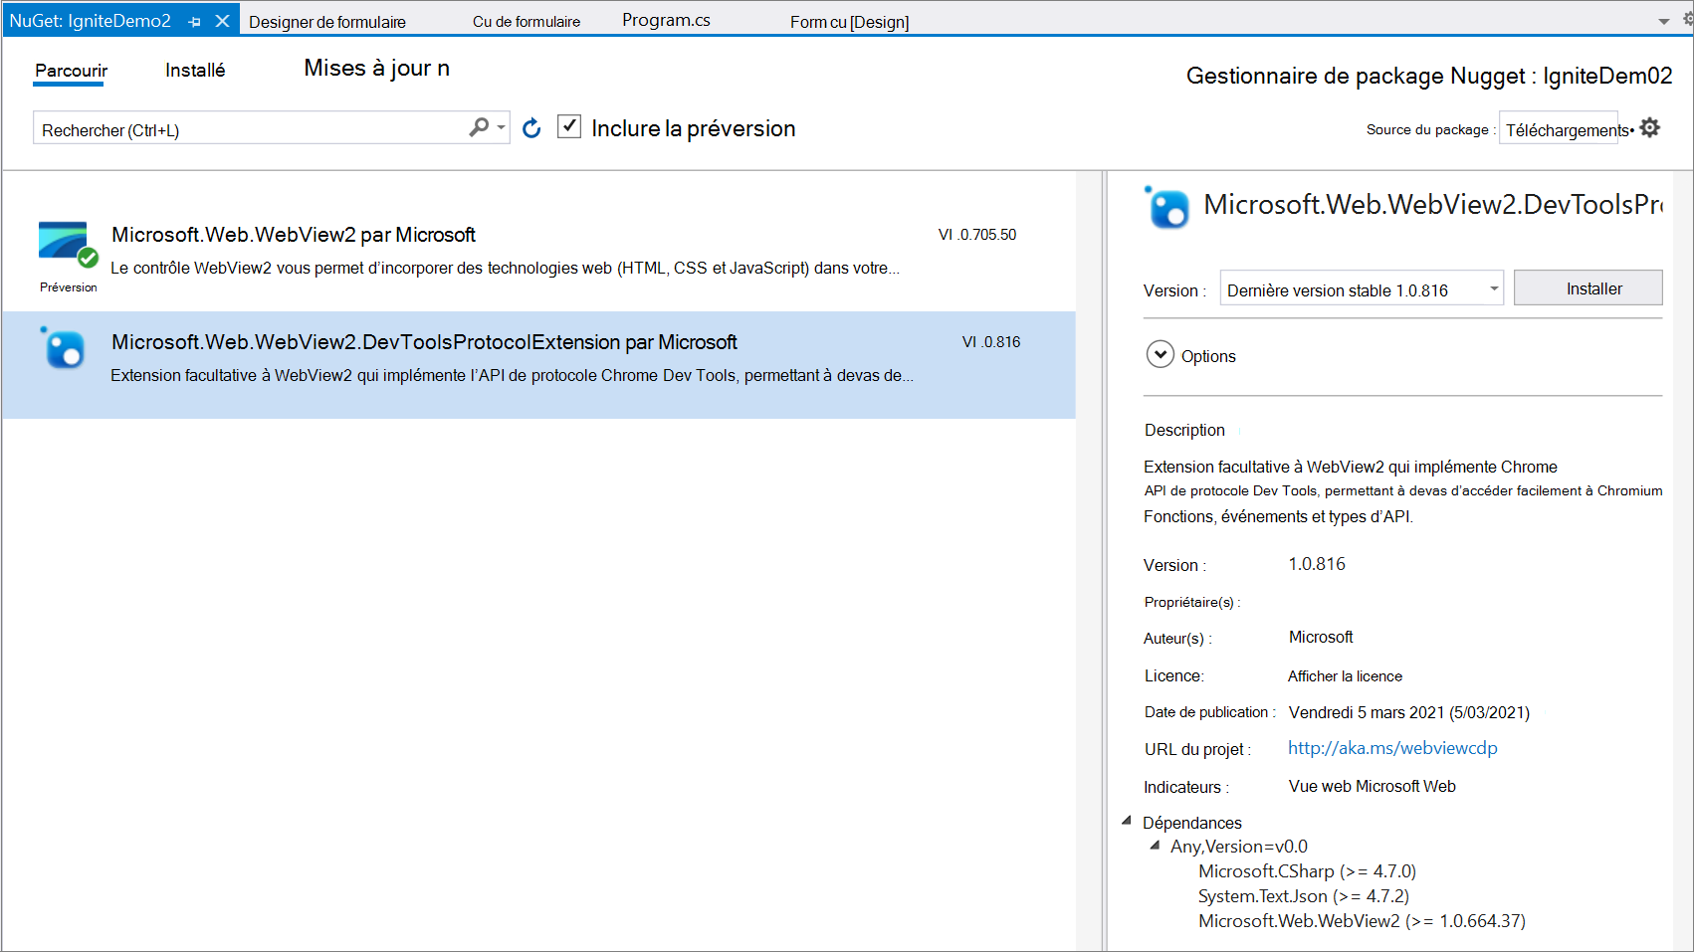The height and width of the screenshot is (952, 1694).
Task: Expand the Options section
Action: 1160,354
